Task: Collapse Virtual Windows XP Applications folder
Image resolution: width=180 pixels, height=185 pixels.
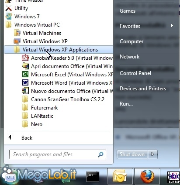Action: (59, 50)
